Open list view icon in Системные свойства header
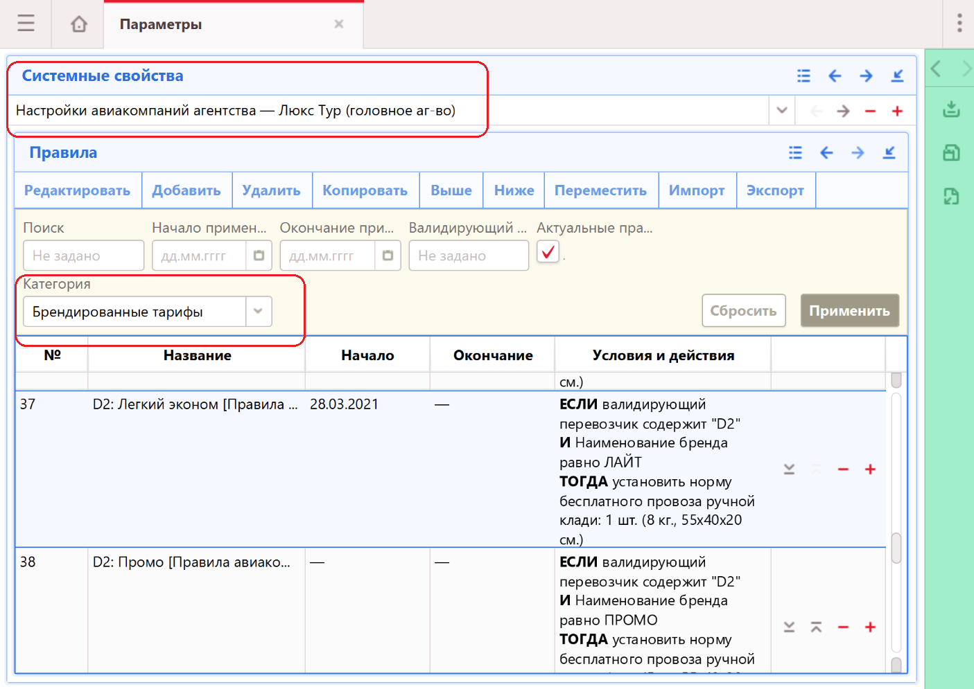Screen dimensions: 974x689 click(x=803, y=76)
